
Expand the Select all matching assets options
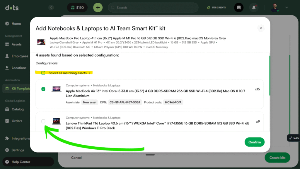point(90,73)
